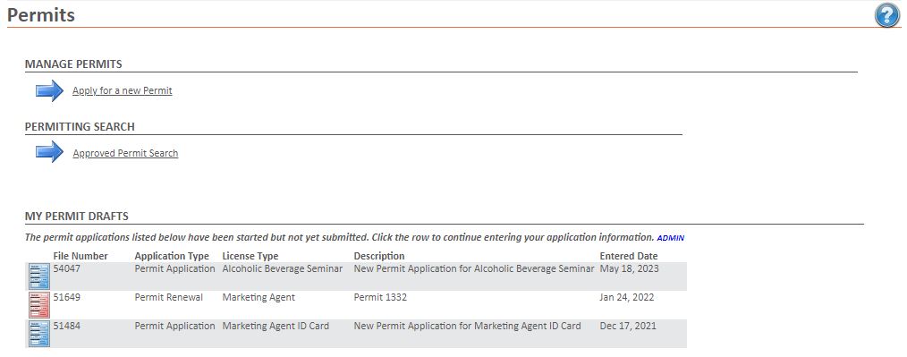Viewport: 907px width, 357px height.
Task: Click the License Type column header
Action: click(250, 256)
